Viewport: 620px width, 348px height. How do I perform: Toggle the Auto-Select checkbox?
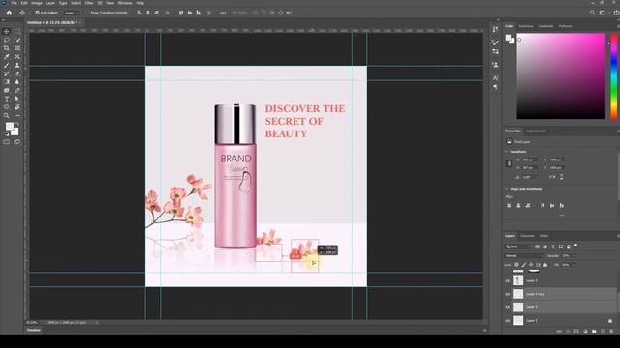point(37,13)
